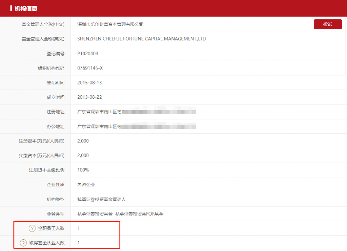Image resolution: width=347 pixels, height=251 pixels.
Task: Select the label 全职员工人数
Action: pyautogui.click(x=51, y=228)
